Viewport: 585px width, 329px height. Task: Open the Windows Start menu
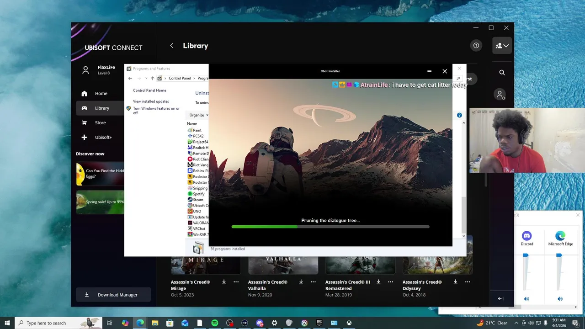(7, 323)
